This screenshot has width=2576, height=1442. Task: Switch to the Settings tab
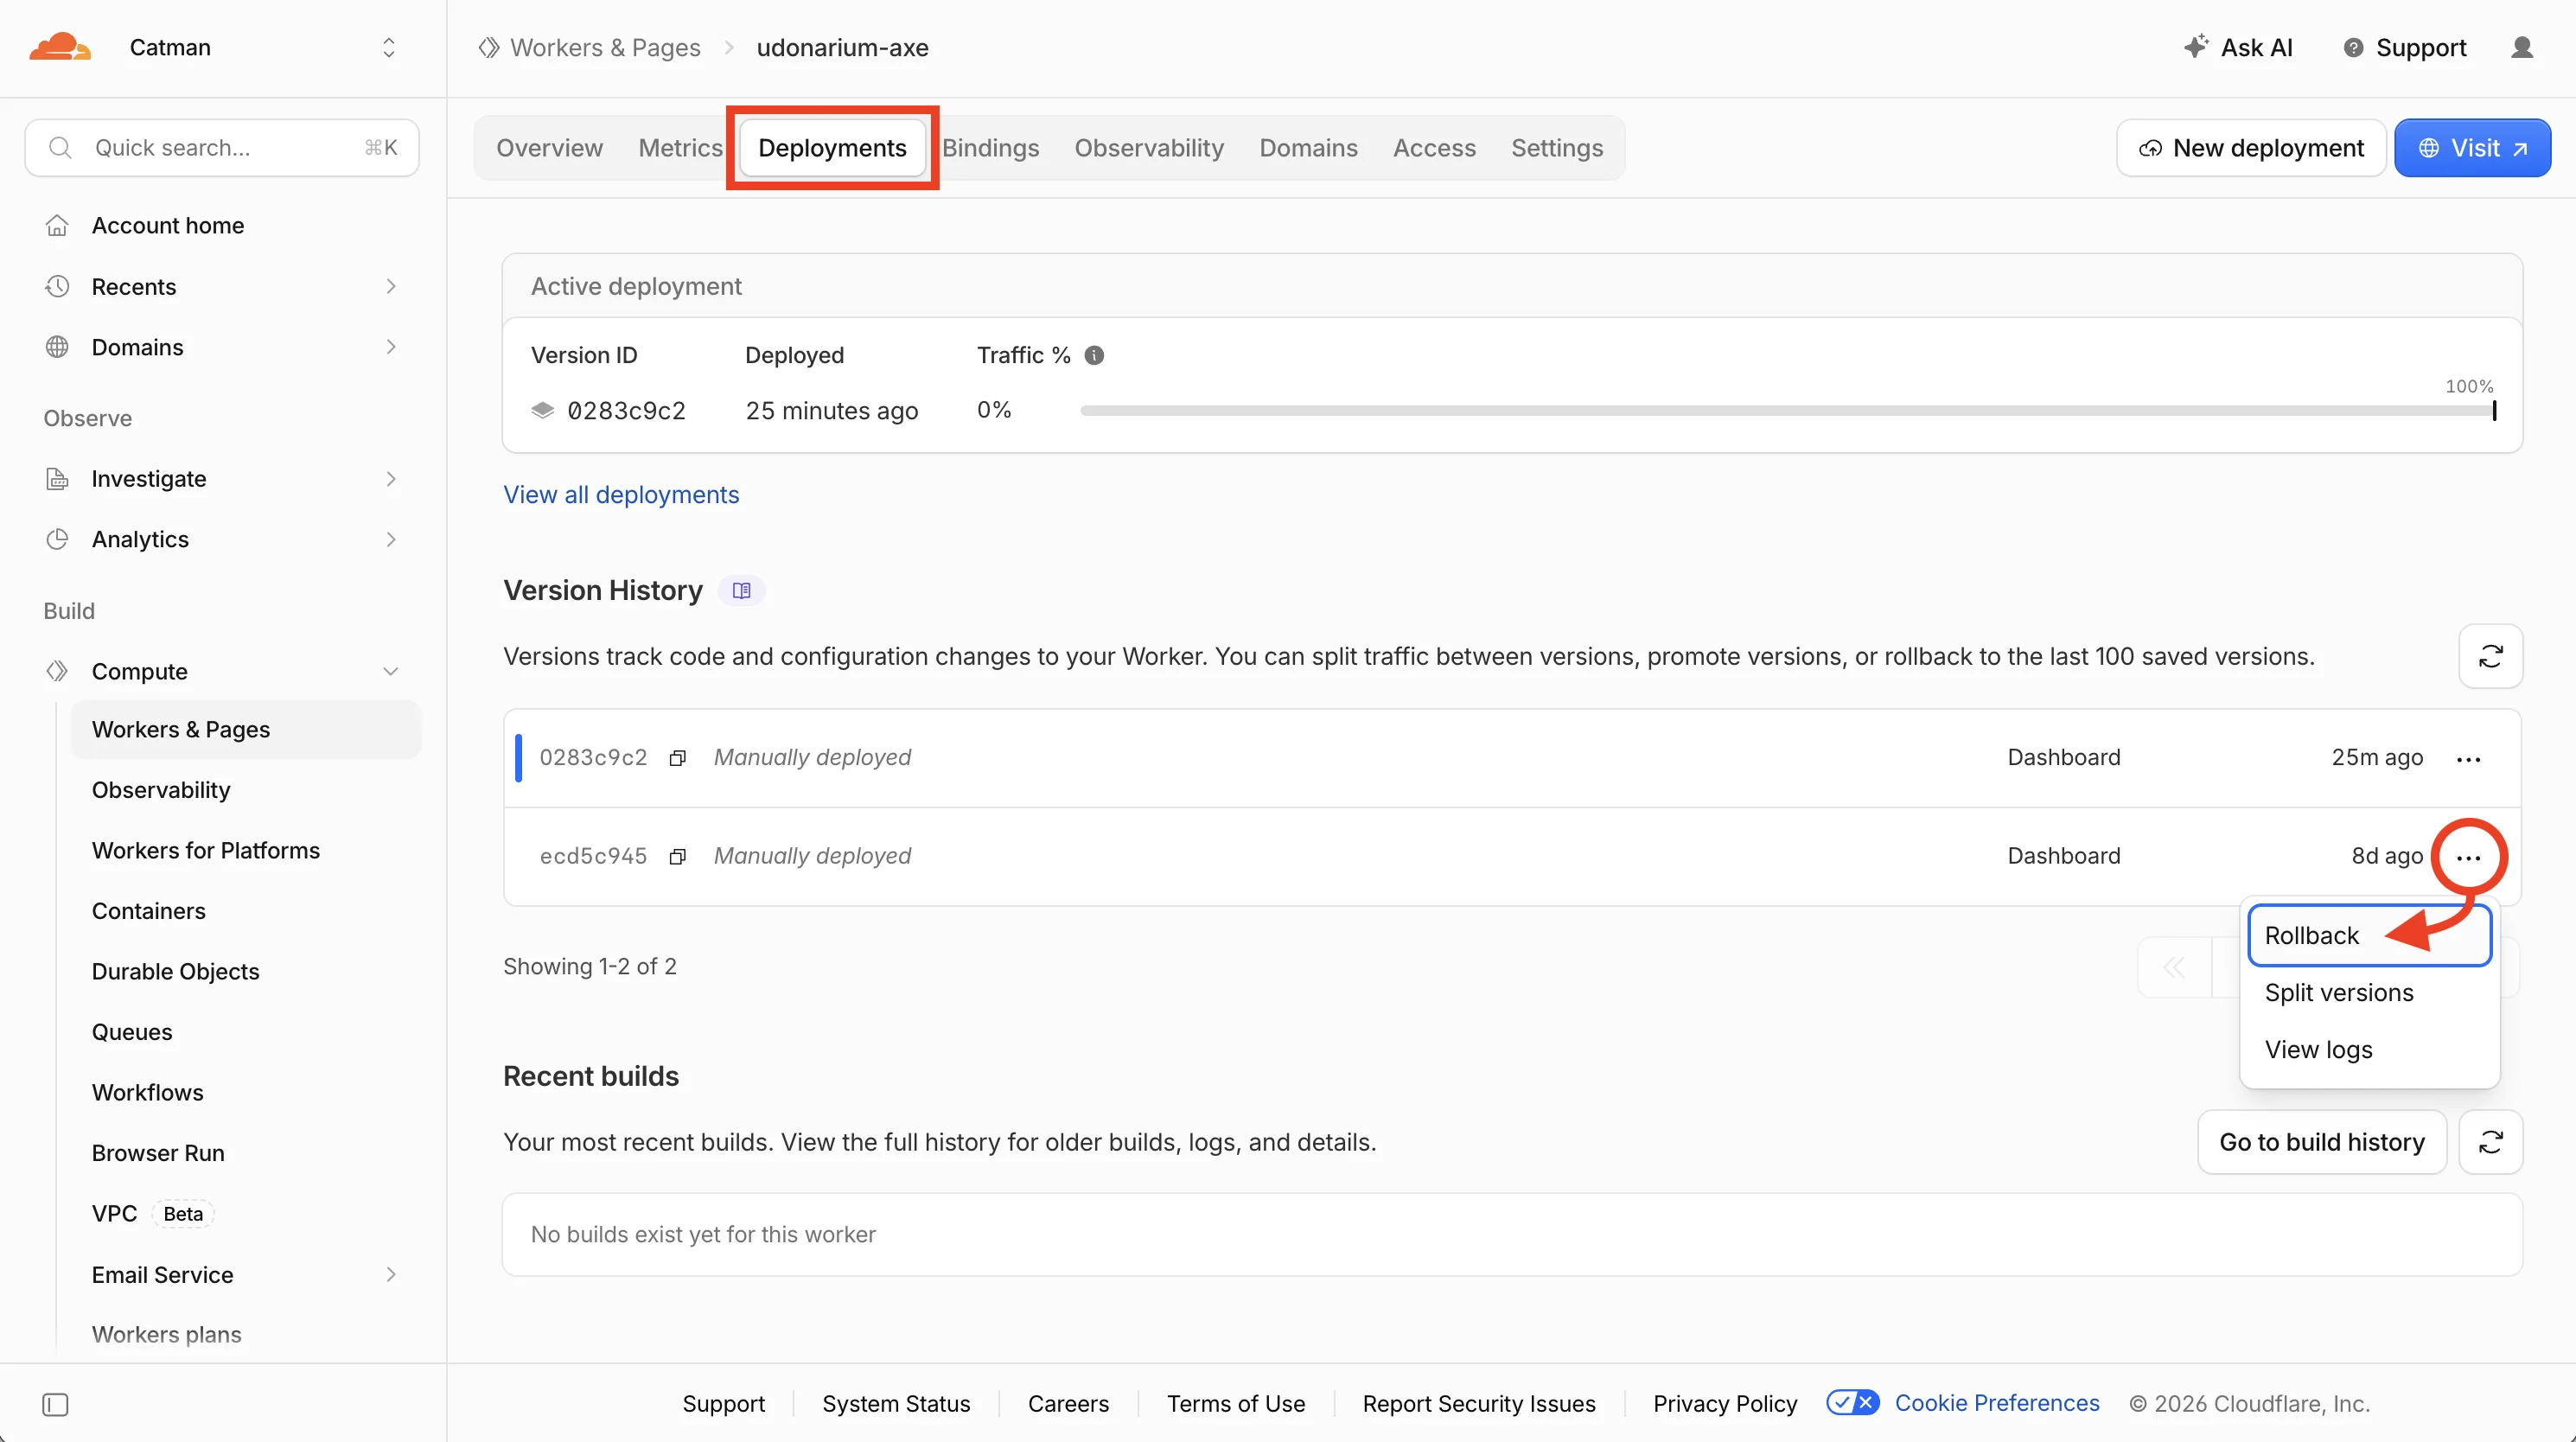(x=1557, y=148)
